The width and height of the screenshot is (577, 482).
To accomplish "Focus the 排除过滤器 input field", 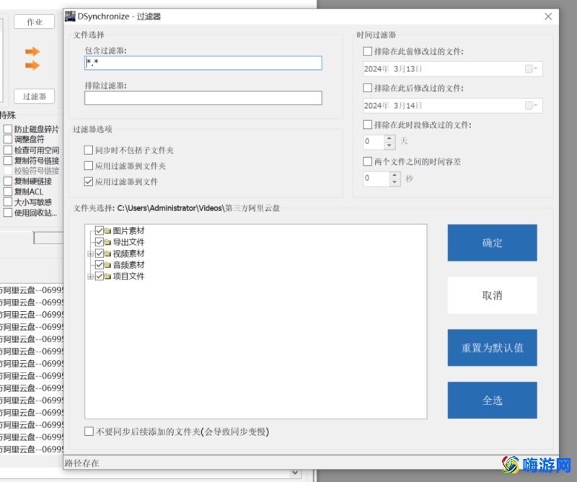I will 203,98.
